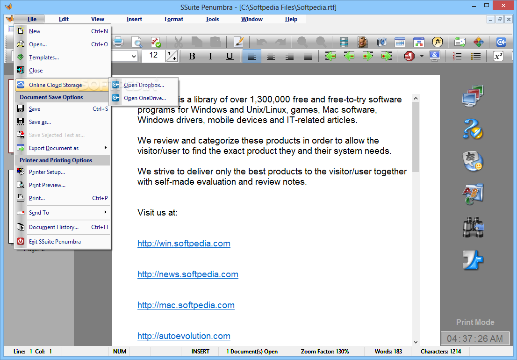Screen dimensions: 517x360
Task: Open the Edit menu
Action: point(64,19)
